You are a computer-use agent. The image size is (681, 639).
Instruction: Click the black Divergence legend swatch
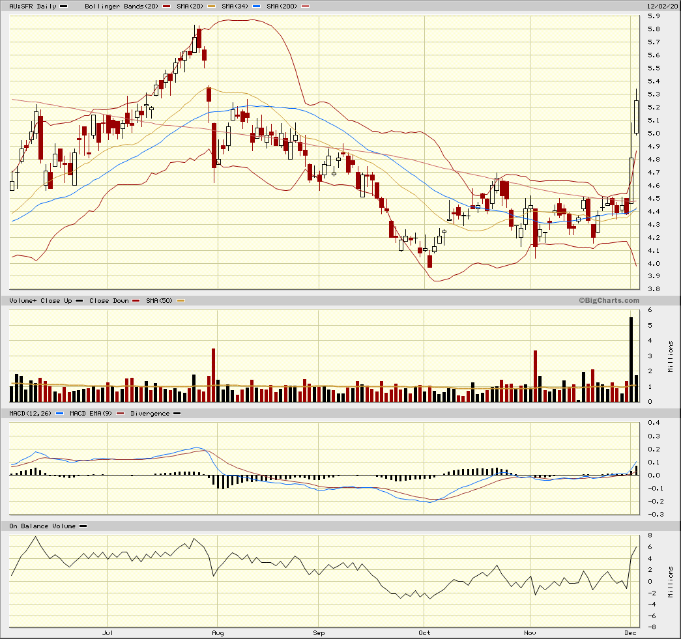coord(177,414)
